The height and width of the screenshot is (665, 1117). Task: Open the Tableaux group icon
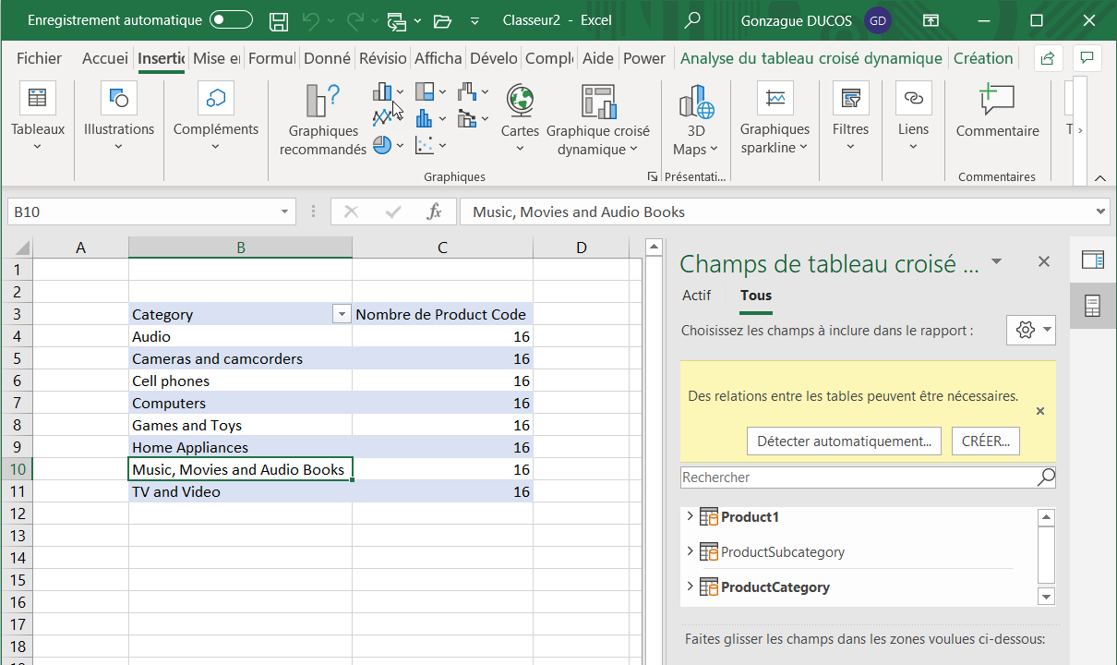tap(38, 97)
